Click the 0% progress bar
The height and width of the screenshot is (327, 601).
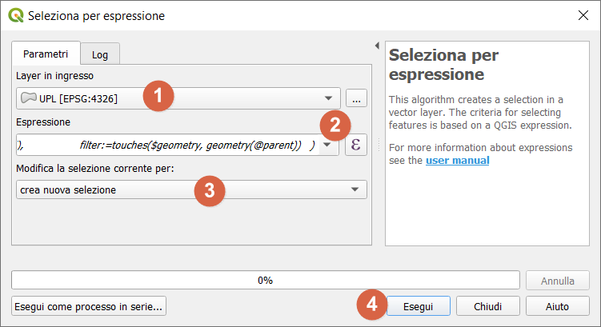coord(264,281)
